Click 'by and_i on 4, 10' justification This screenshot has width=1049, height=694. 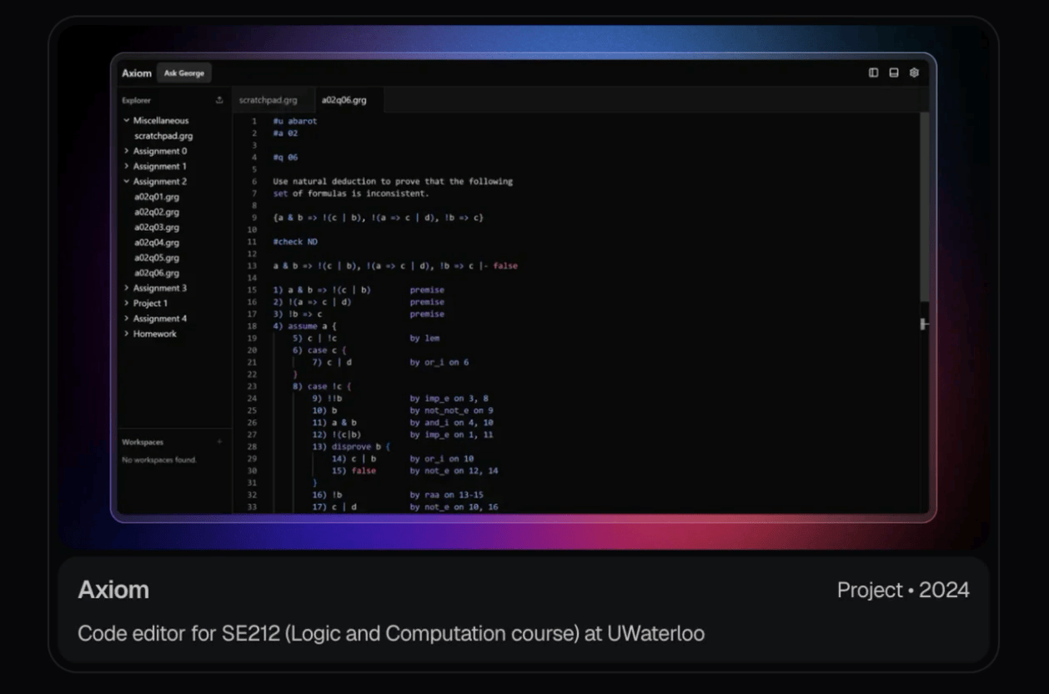click(451, 423)
